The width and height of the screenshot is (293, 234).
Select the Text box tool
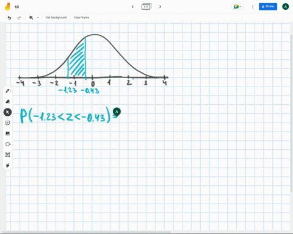[8, 155]
